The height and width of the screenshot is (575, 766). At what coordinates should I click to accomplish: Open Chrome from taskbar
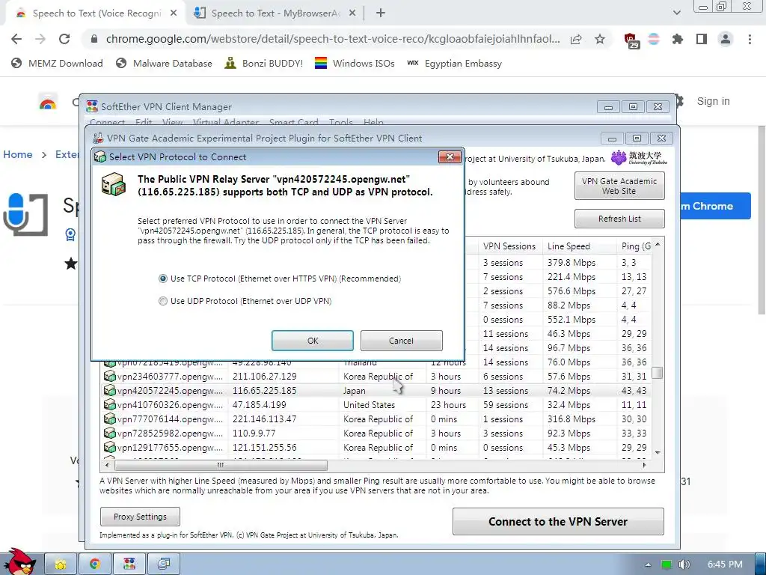(95, 565)
